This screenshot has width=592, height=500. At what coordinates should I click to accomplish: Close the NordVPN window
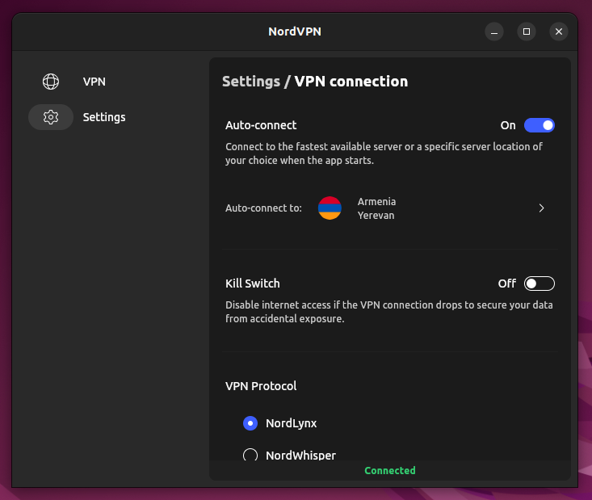tap(559, 32)
